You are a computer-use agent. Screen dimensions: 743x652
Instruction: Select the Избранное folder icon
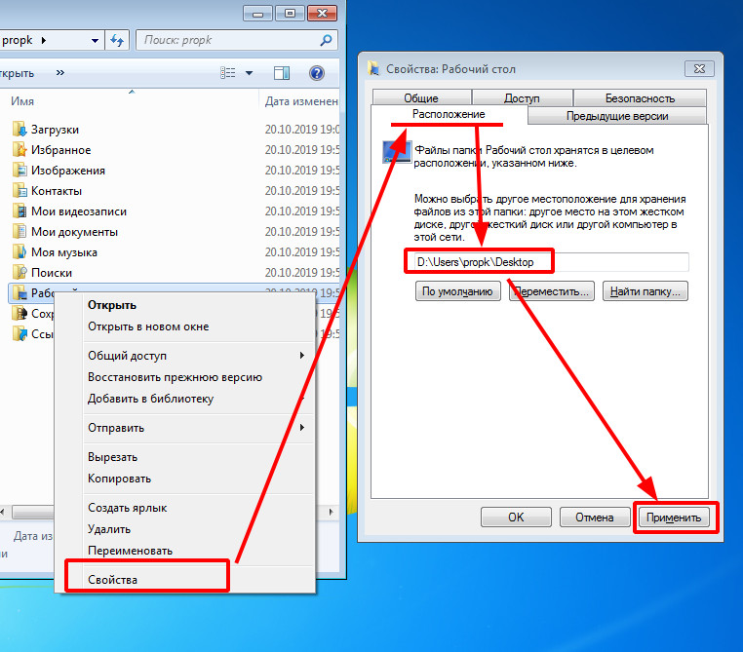click(x=19, y=150)
